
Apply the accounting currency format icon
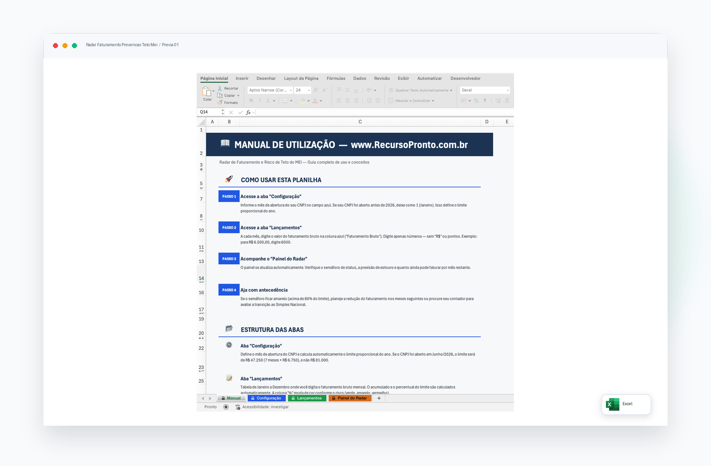pos(464,101)
